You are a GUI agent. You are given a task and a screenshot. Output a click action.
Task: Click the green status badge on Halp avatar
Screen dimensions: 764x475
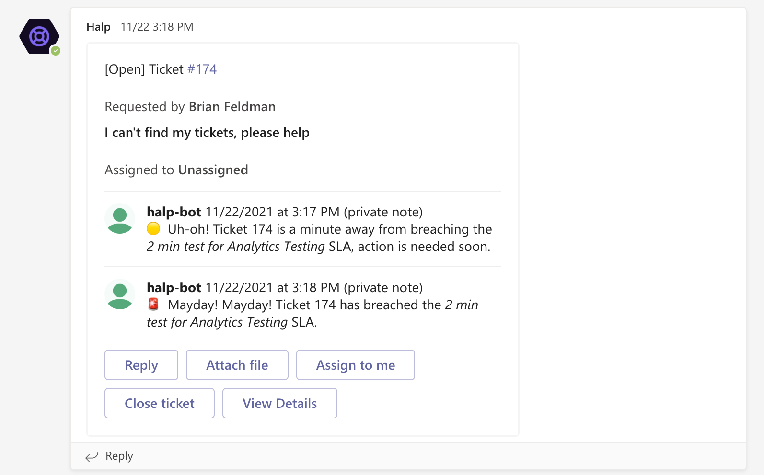(56, 51)
